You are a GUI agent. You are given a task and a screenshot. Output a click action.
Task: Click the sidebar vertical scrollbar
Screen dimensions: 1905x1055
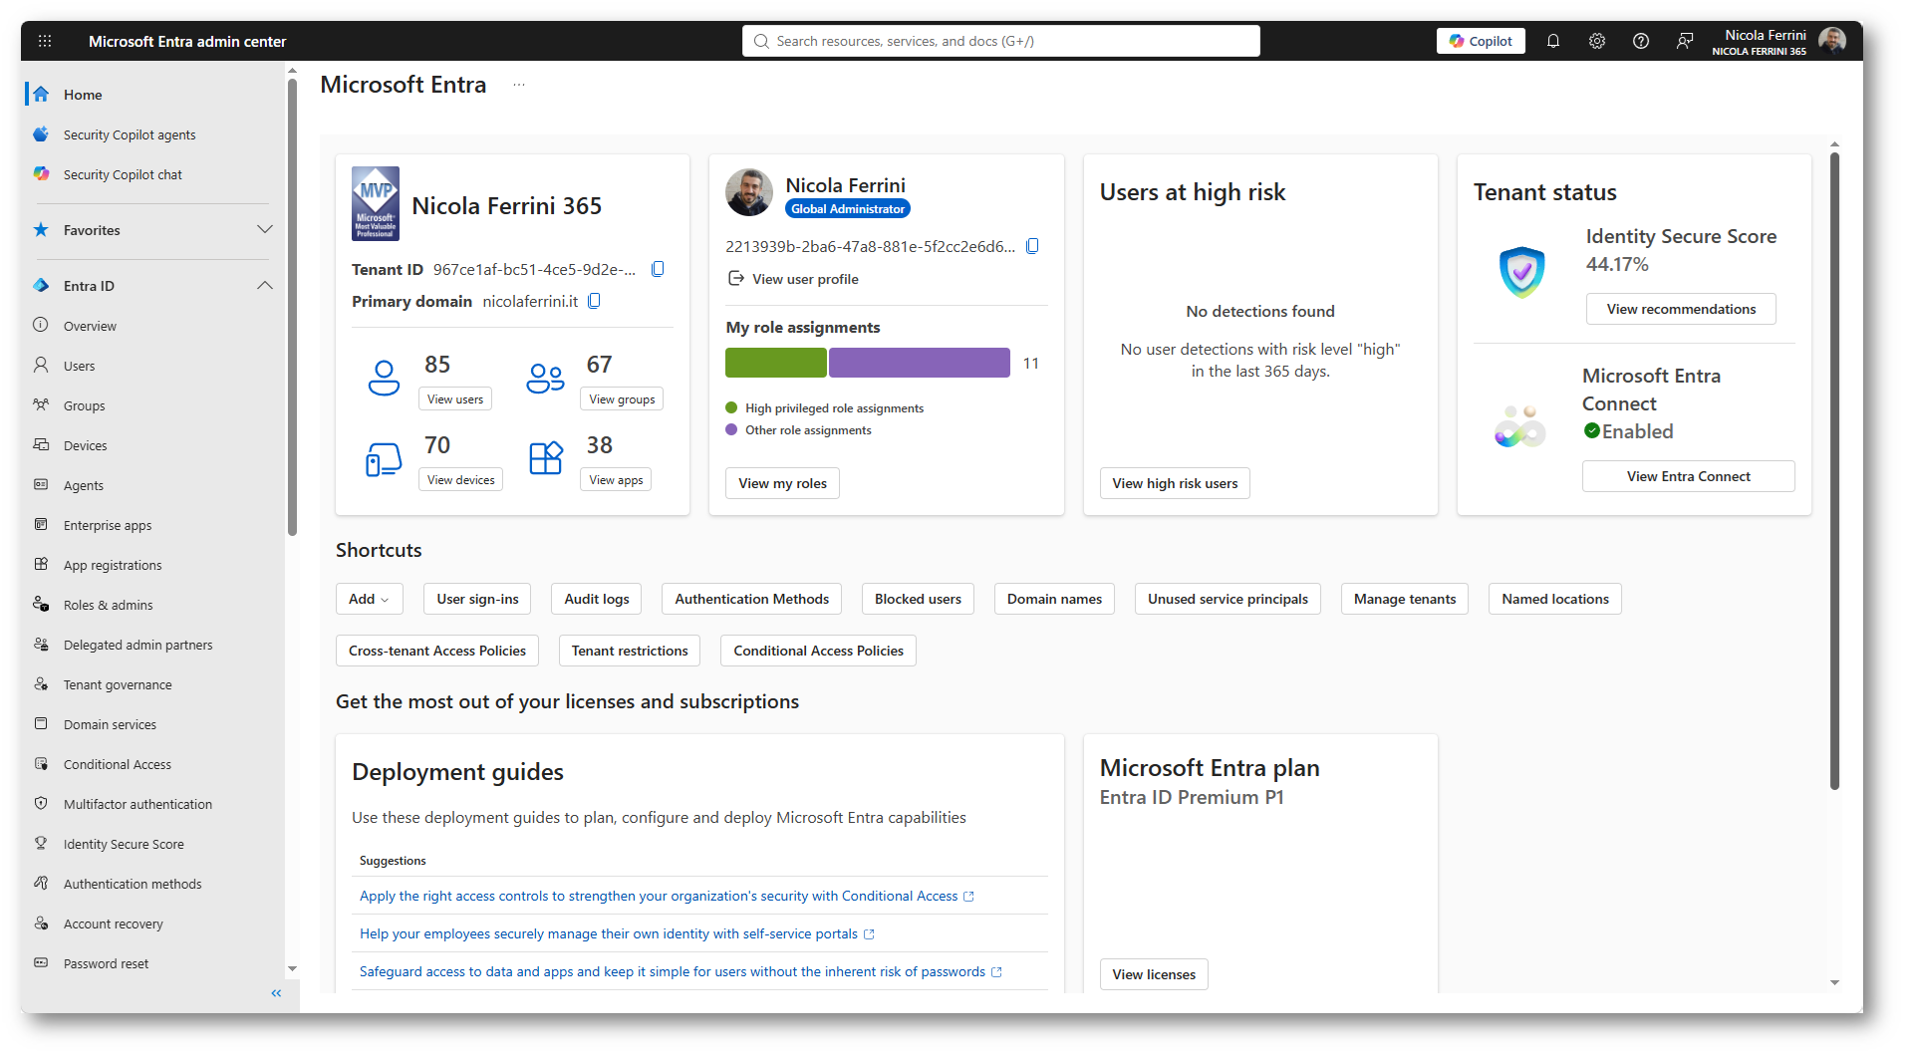[292, 307]
